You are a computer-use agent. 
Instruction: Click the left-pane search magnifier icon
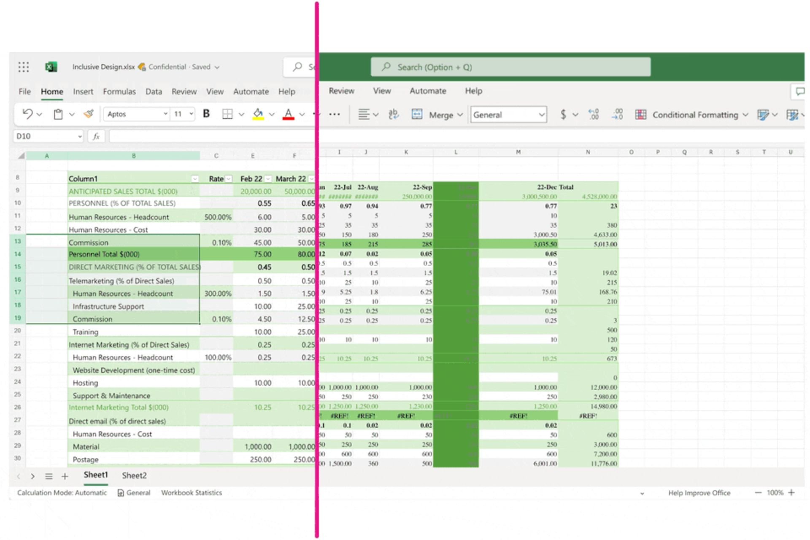297,67
